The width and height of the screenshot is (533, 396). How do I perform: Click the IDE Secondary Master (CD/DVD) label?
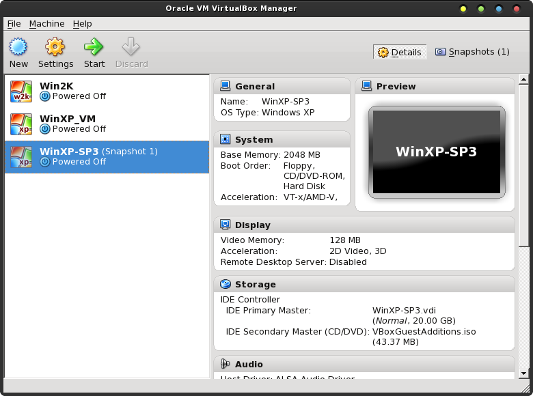[298, 331]
